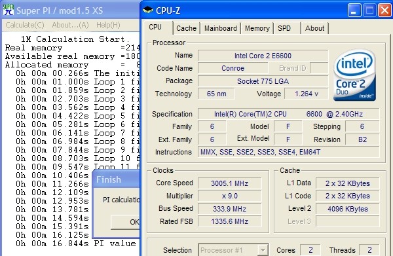The height and width of the screenshot is (256, 393).
Task: Click the Stepping value 6
Action: [362, 126]
